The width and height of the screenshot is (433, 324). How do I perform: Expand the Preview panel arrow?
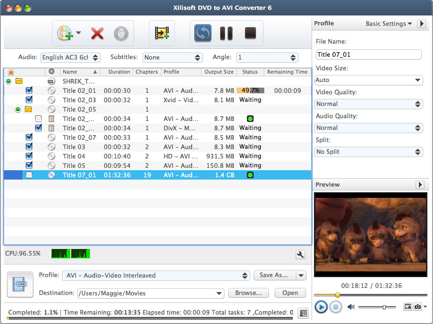pyautogui.click(x=420, y=185)
